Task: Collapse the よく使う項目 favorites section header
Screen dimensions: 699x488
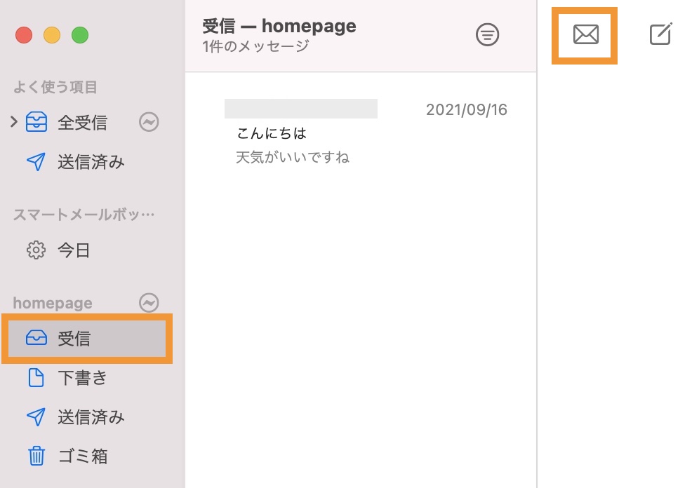Action: pyautogui.click(x=55, y=87)
